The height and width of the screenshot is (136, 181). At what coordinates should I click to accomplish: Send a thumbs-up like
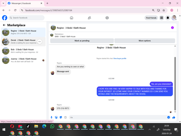coord(174,117)
